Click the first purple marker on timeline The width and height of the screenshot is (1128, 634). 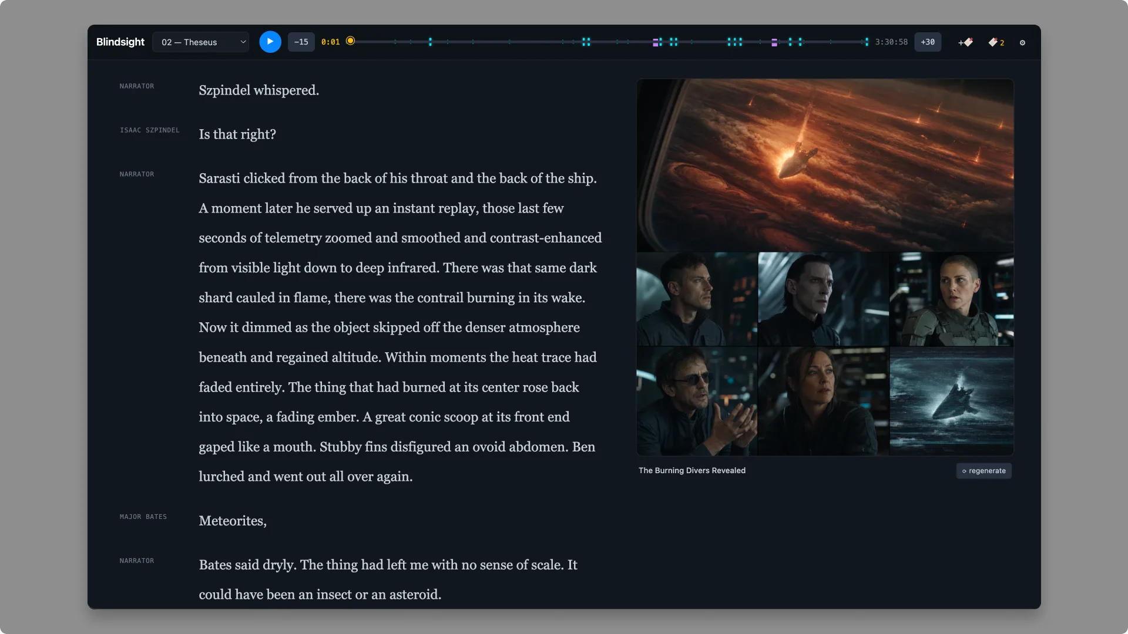656,42
